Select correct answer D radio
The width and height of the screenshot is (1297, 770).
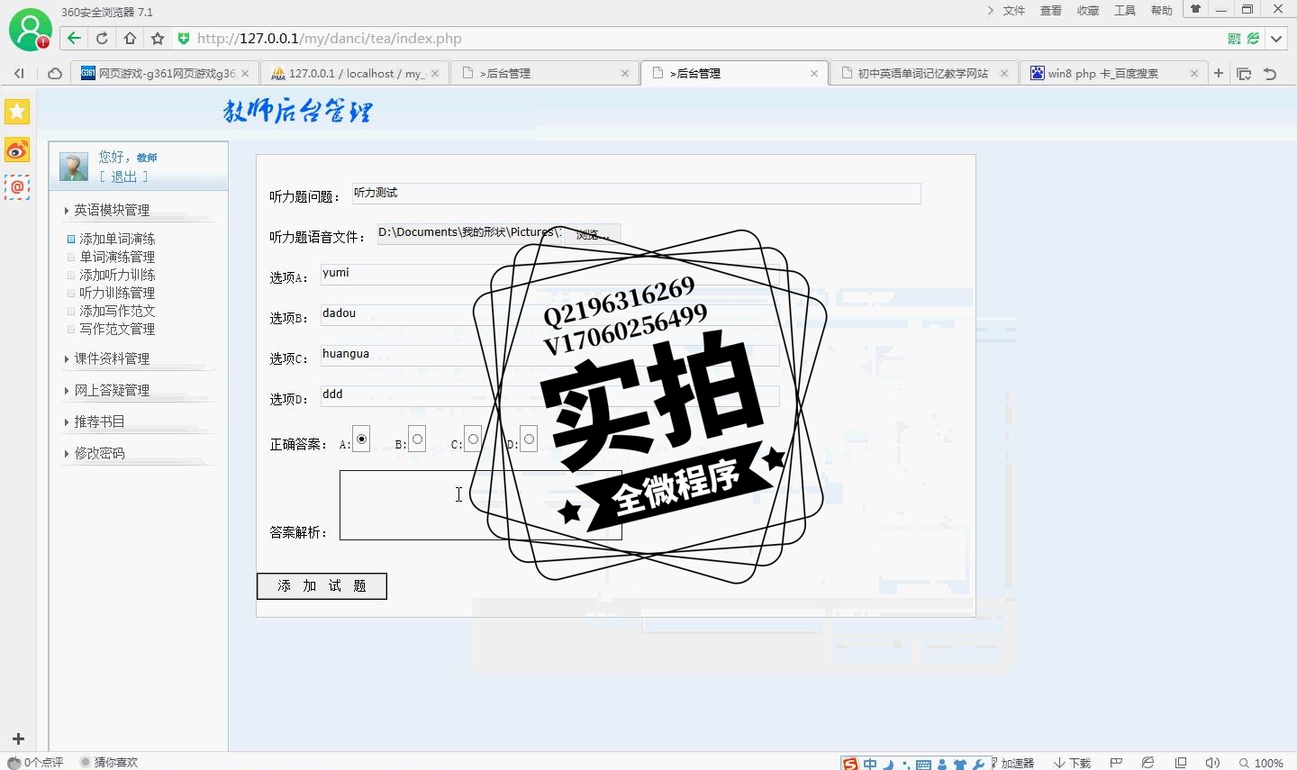click(x=529, y=439)
